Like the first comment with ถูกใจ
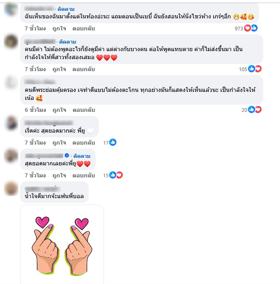Viewport: 280px width, 284px height. pos(59,28)
